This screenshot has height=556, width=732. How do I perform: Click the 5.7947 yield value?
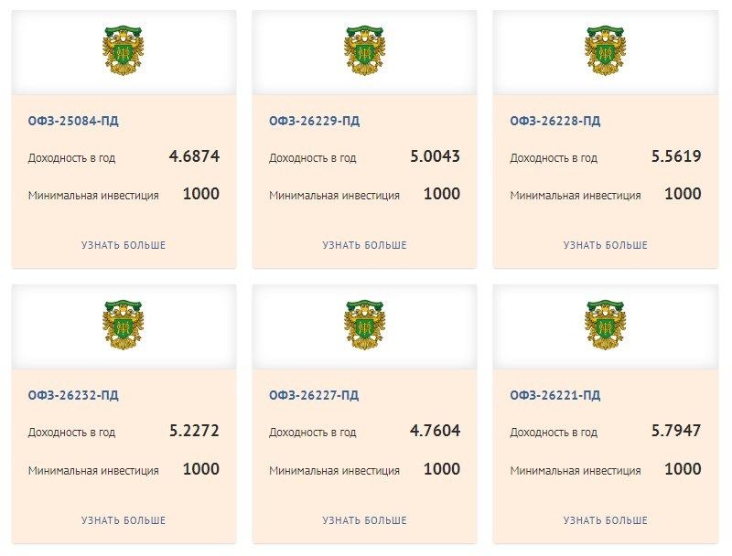point(676,431)
